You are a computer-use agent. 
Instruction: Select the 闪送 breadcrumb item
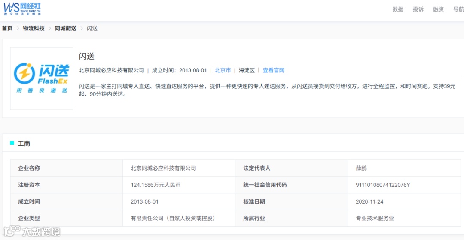[x=92, y=28]
